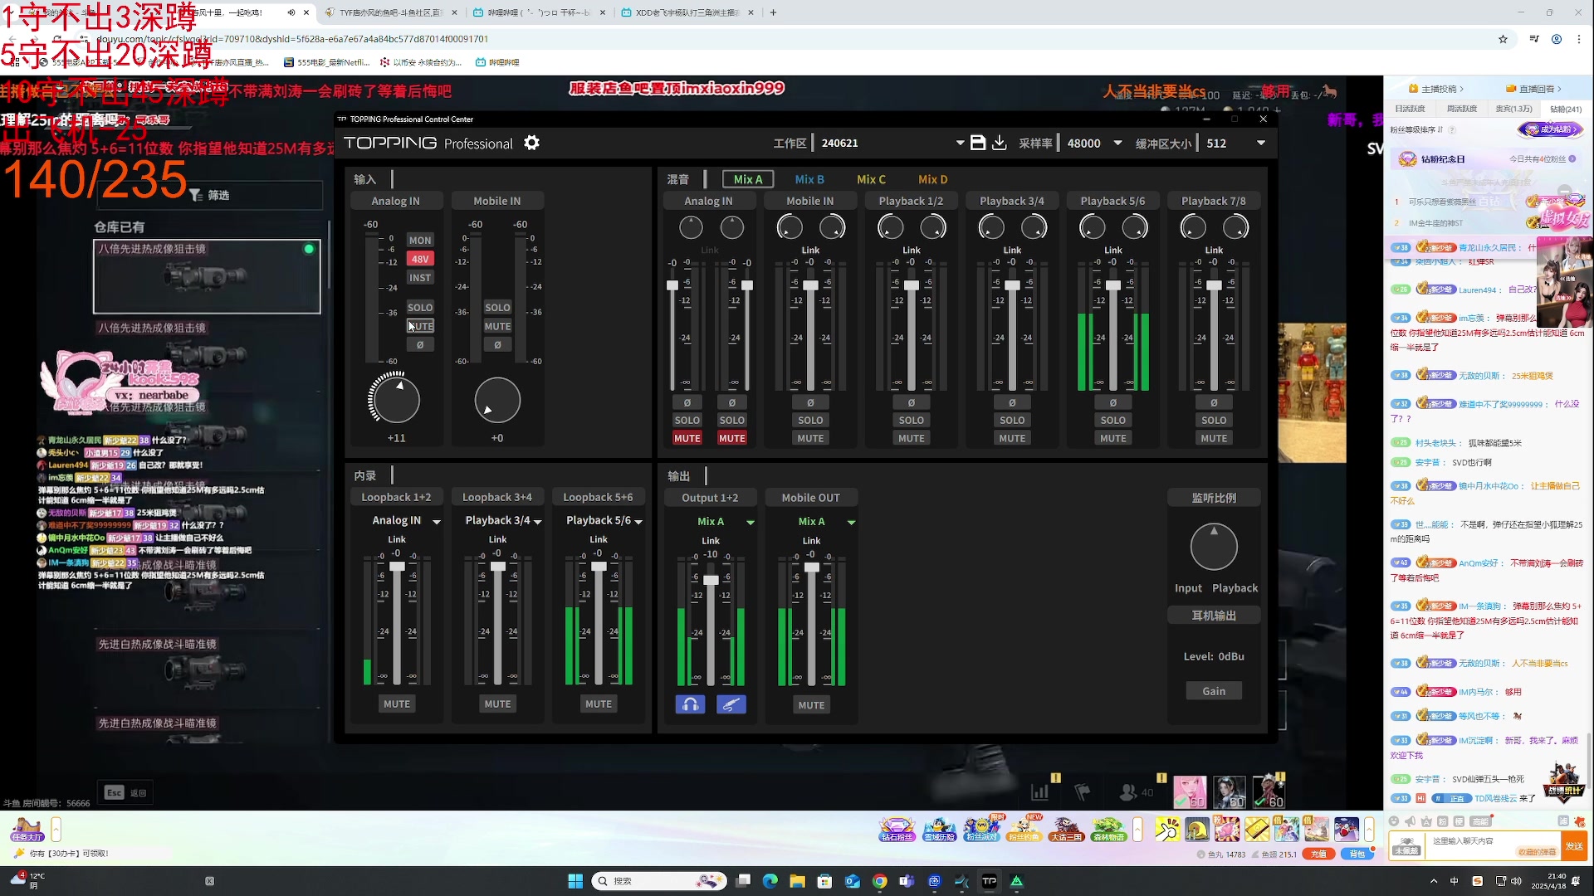1594x896 pixels.
Task: Save the current workspace preset
Action: pyautogui.click(x=978, y=143)
